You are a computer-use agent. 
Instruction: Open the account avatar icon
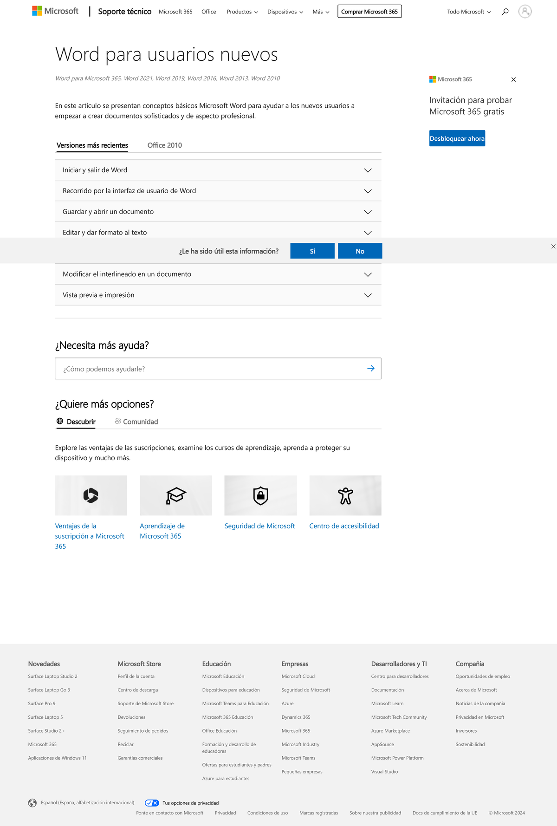pyautogui.click(x=525, y=12)
